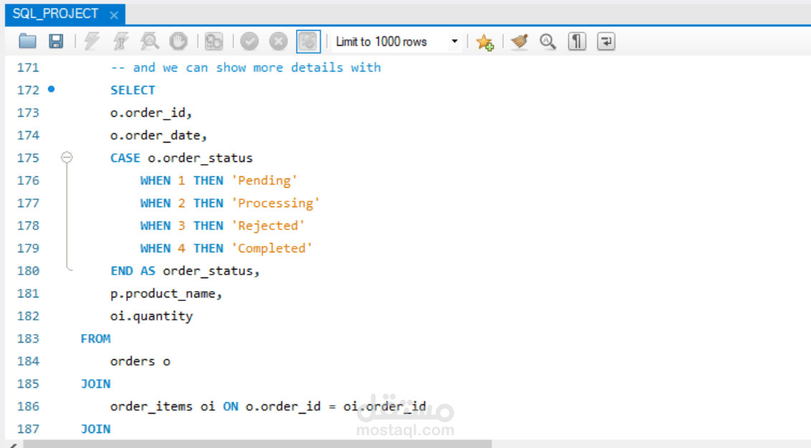Click 'CASE o.order_status' line
Image resolution: width=811 pixels, height=448 pixels.
click(181, 158)
